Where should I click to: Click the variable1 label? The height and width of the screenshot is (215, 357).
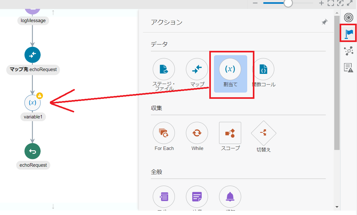[x=33, y=117]
